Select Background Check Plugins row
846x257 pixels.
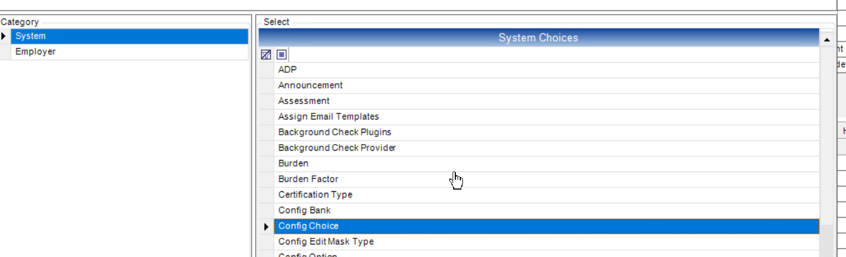[546, 133]
